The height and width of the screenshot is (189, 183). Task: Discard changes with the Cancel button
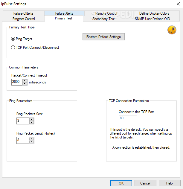(145, 183)
